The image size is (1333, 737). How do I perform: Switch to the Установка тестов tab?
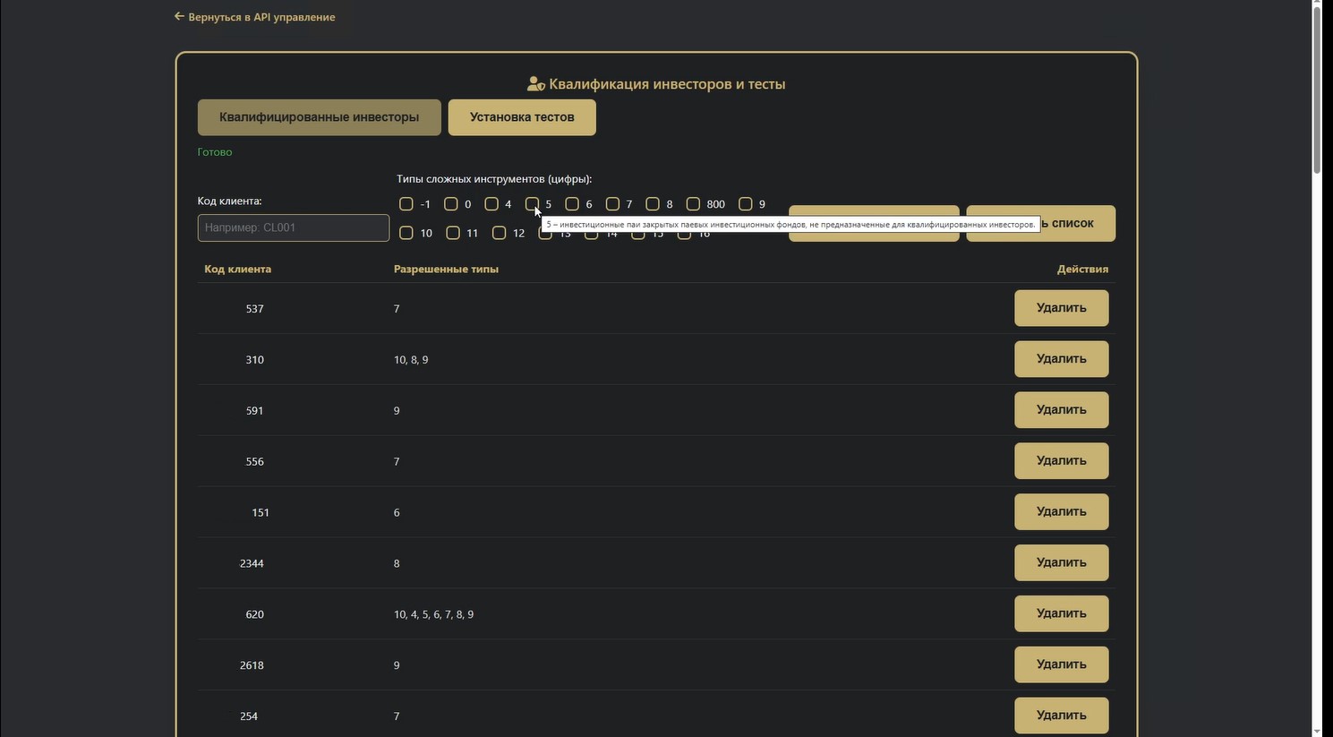point(522,117)
